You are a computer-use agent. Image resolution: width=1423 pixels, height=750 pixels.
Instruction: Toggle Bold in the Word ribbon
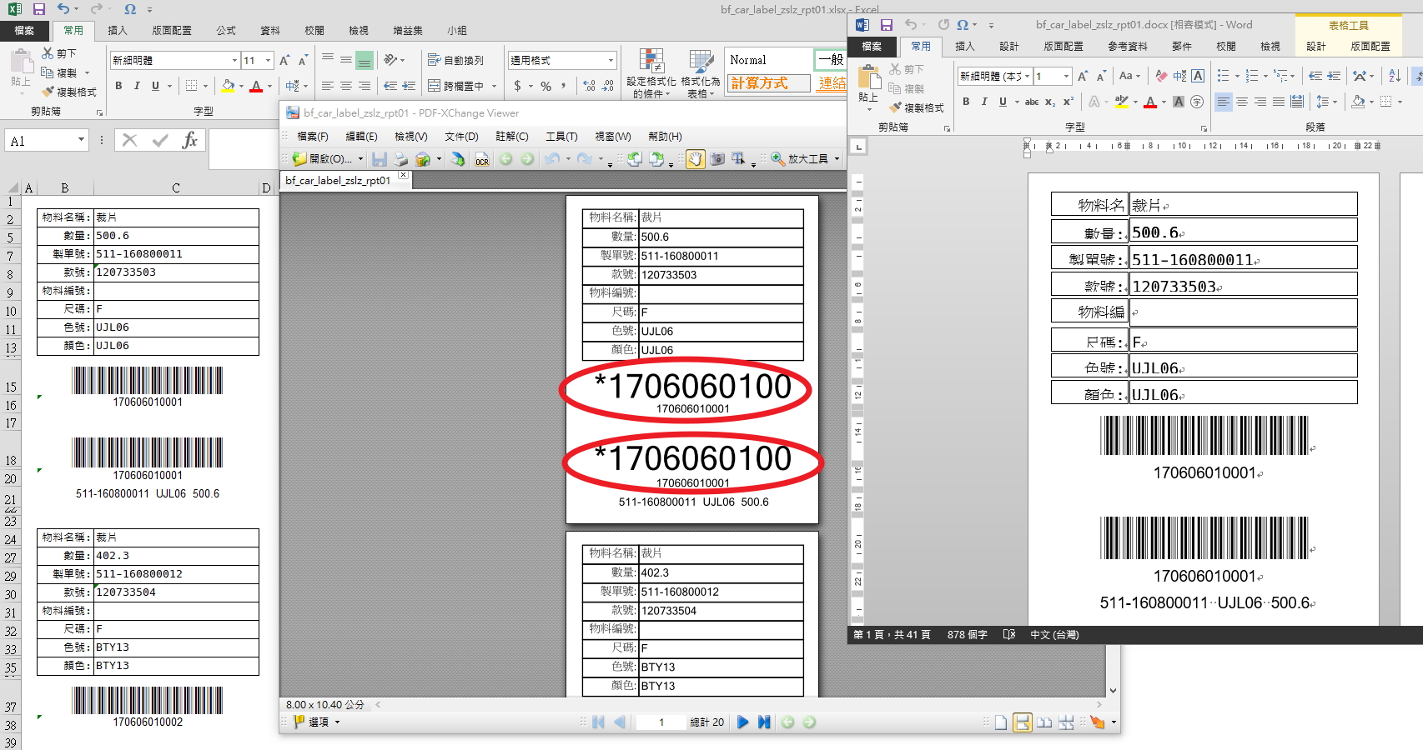[x=966, y=102]
